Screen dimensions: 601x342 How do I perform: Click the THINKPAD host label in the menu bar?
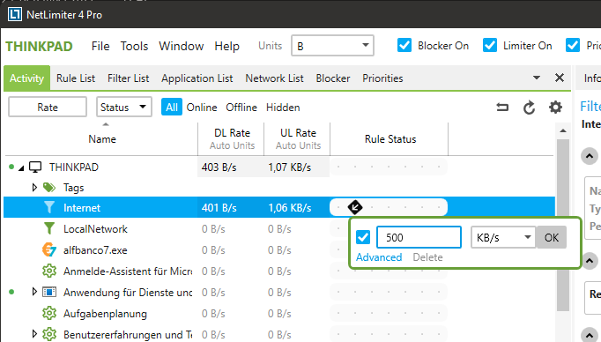pos(39,47)
